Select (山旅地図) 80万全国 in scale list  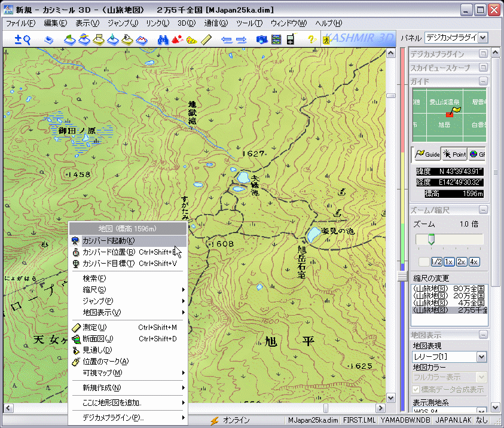pos(450,289)
